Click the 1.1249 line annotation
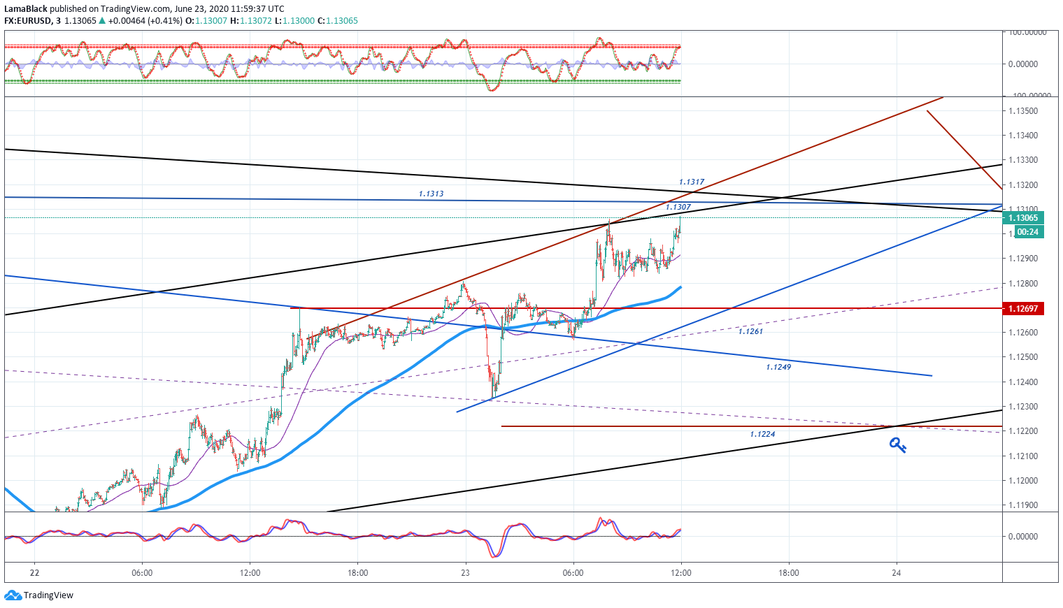Viewport: 1063px width, 608px height. pos(778,367)
